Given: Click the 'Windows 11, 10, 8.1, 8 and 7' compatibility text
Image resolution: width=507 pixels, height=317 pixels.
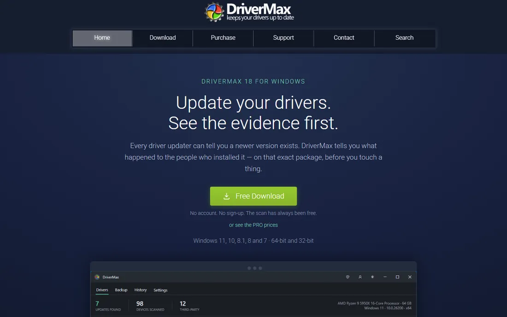Looking at the screenshot, I should click(230, 241).
